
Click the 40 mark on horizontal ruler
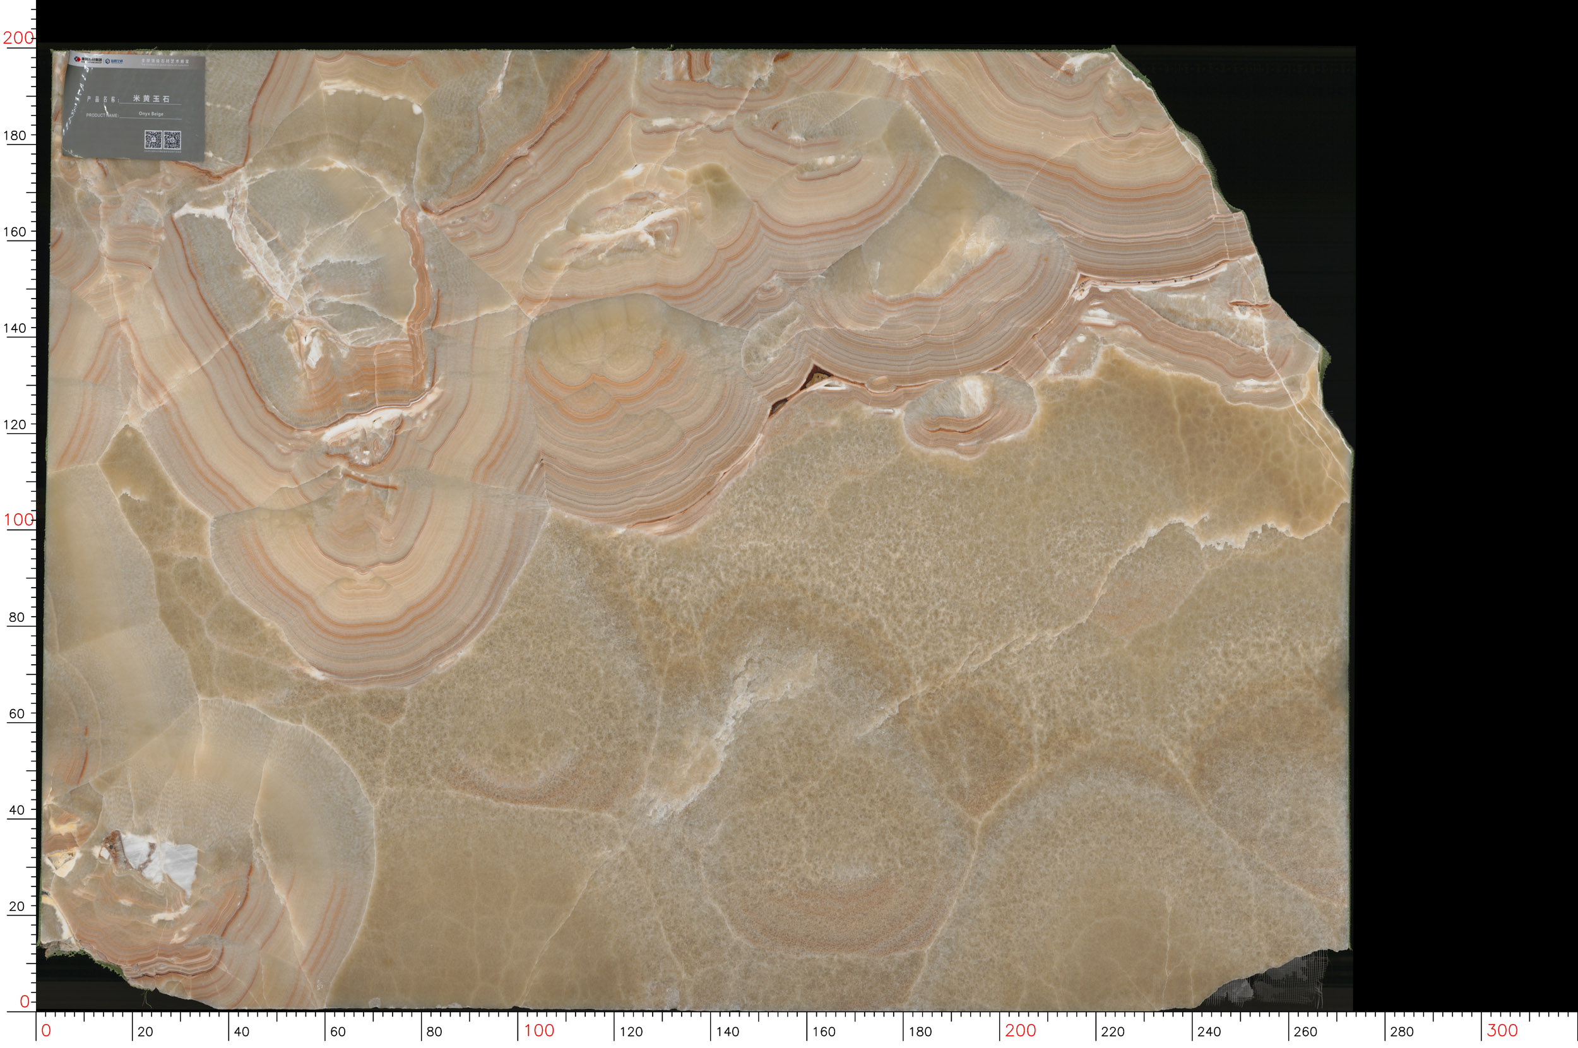pos(242,1032)
